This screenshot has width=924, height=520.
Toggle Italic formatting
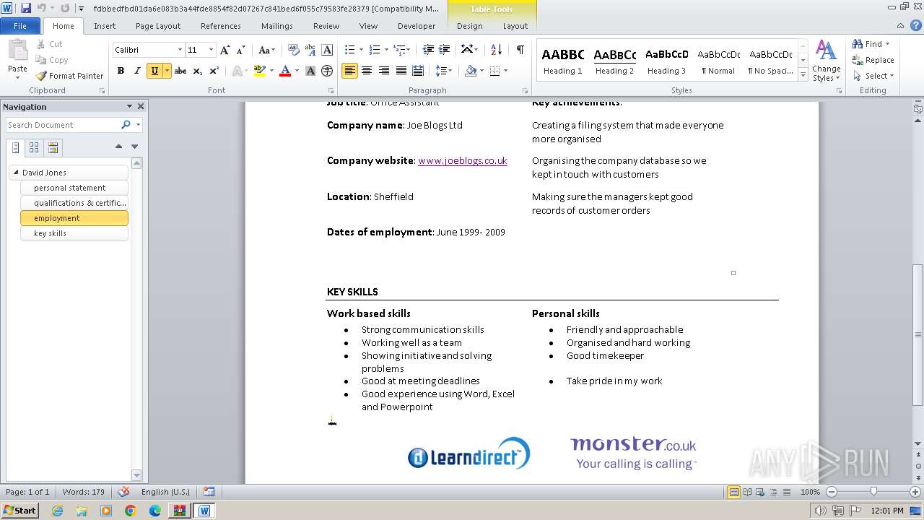[x=137, y=71]
